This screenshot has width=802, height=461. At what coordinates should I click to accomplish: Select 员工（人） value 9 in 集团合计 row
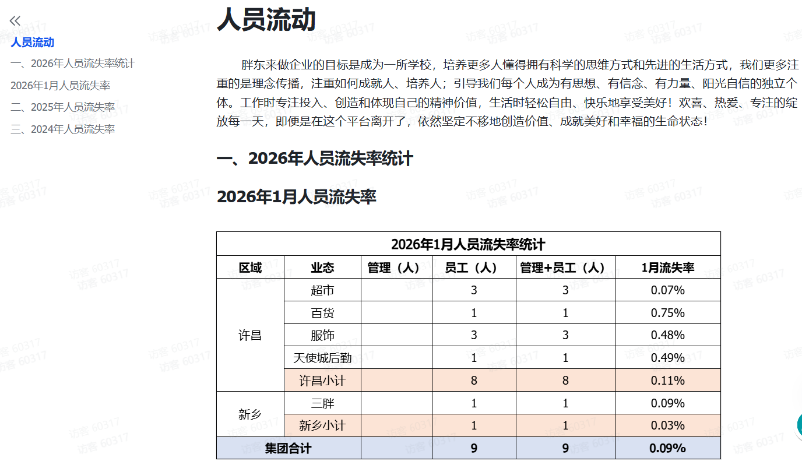(x=474, y=448)
